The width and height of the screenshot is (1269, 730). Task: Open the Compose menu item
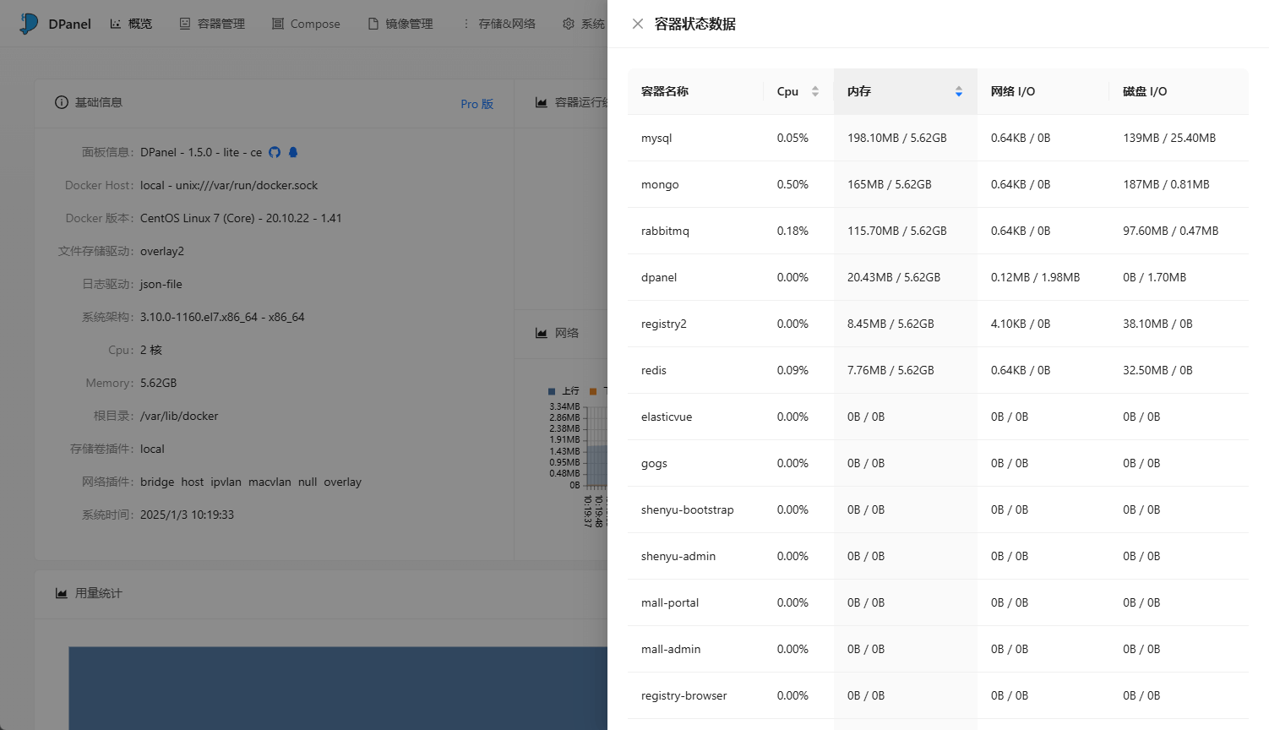point(306,24)
